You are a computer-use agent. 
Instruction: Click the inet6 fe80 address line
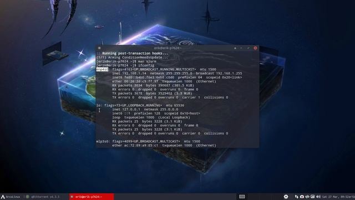(177, 77)
